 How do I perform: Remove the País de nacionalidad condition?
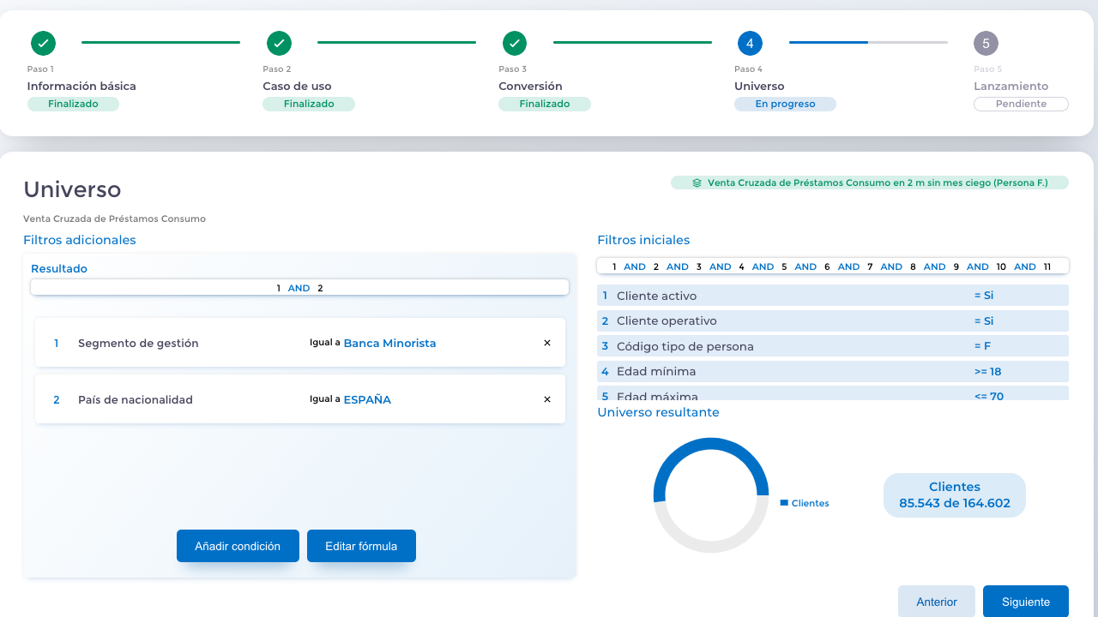coord(547,399)
